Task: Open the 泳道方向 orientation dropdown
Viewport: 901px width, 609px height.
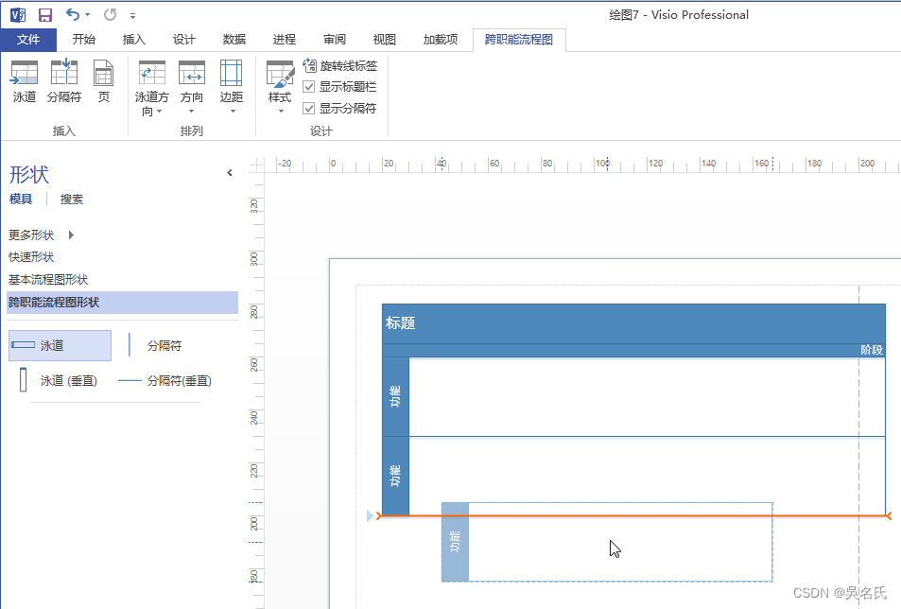Action: coord(151,87)
